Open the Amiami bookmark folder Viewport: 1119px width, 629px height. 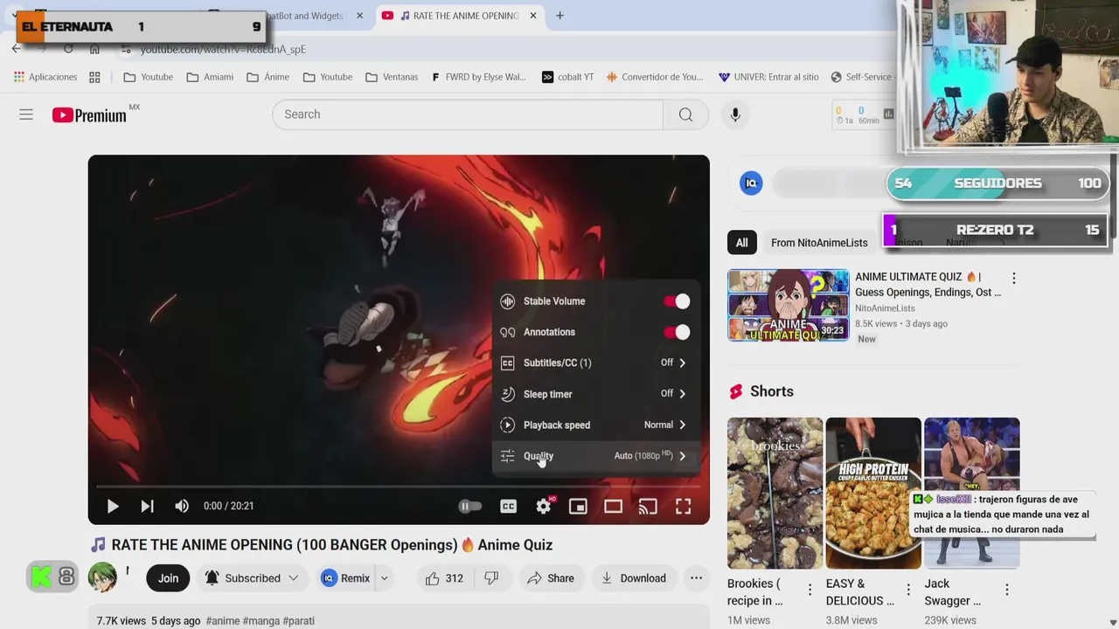(x=210, y=77)
